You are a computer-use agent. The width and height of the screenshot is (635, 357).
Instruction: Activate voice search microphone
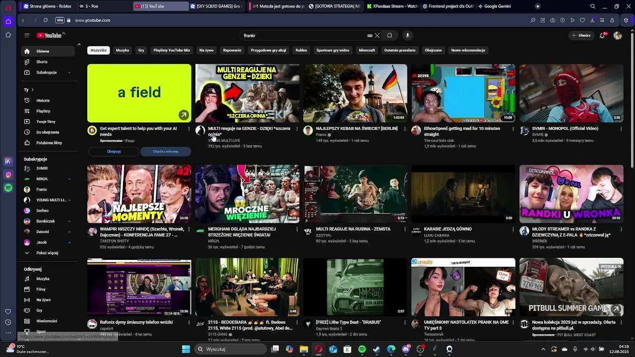[407, 36]
